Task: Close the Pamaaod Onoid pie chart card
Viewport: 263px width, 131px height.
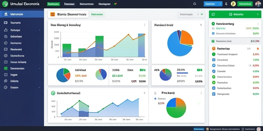Action: [201, 25]
